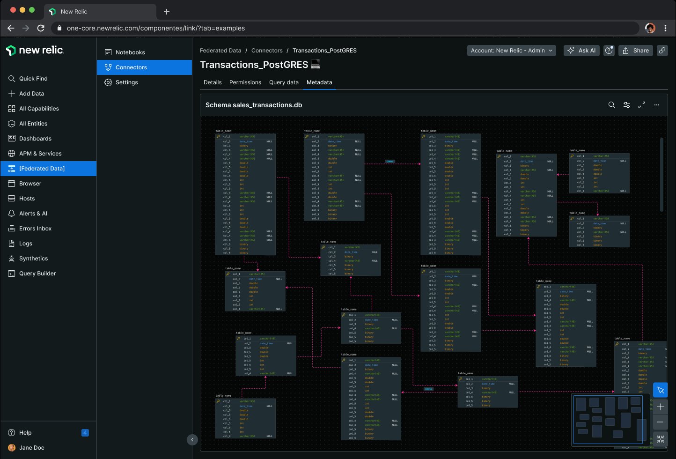Select the Metadata tab
Viewport: 676px width, 459px height.
tap(319, 82)
